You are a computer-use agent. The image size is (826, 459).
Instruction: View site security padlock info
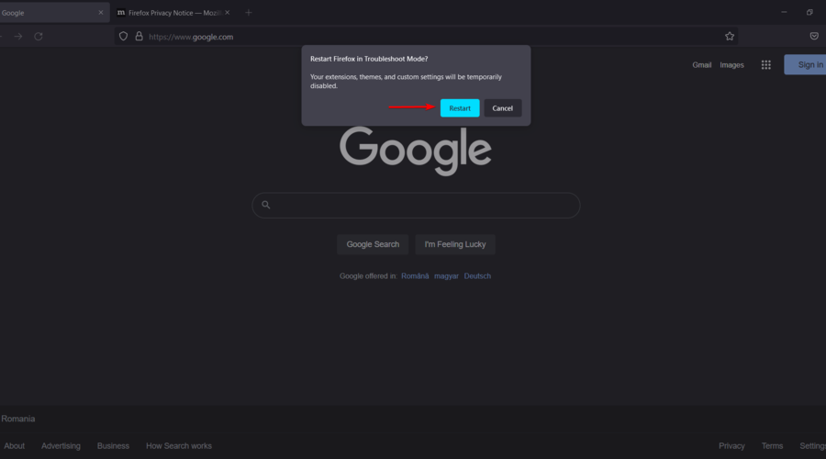coord(140,37)
